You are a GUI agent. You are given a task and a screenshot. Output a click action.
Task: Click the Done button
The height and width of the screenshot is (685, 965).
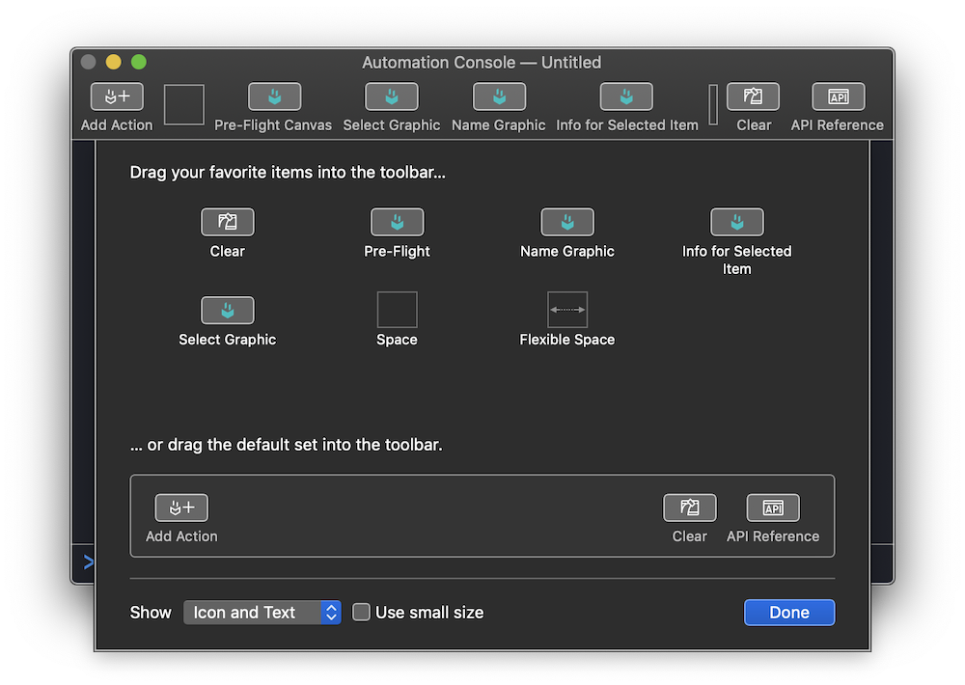click(x=789, y=613)
